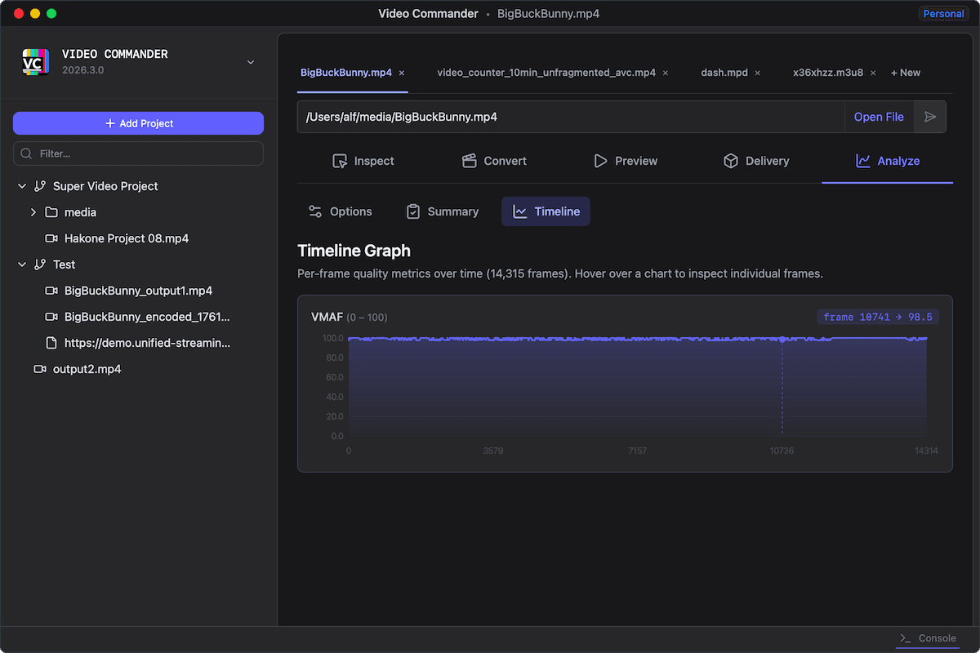The height and width of the screenshot is (653, 980).
Task: Show the Console panel
Action: 929,638
